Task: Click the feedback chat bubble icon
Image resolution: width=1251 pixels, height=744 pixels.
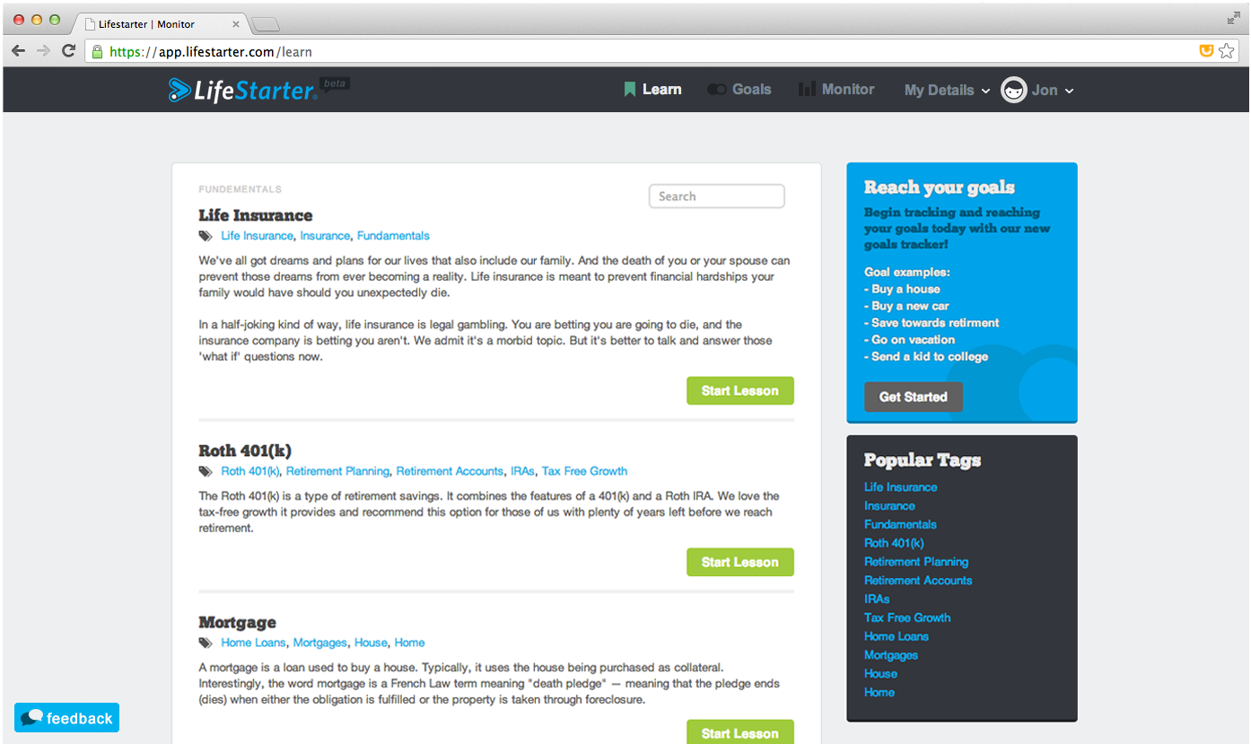Action: (x=32, y=718)
